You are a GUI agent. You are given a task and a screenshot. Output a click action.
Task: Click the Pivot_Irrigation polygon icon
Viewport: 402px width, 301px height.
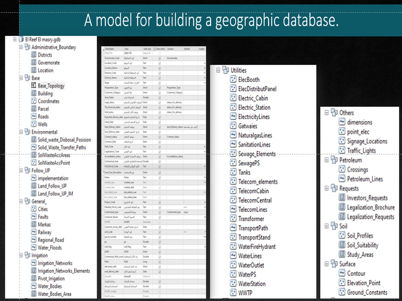click(x=34, y=278)
